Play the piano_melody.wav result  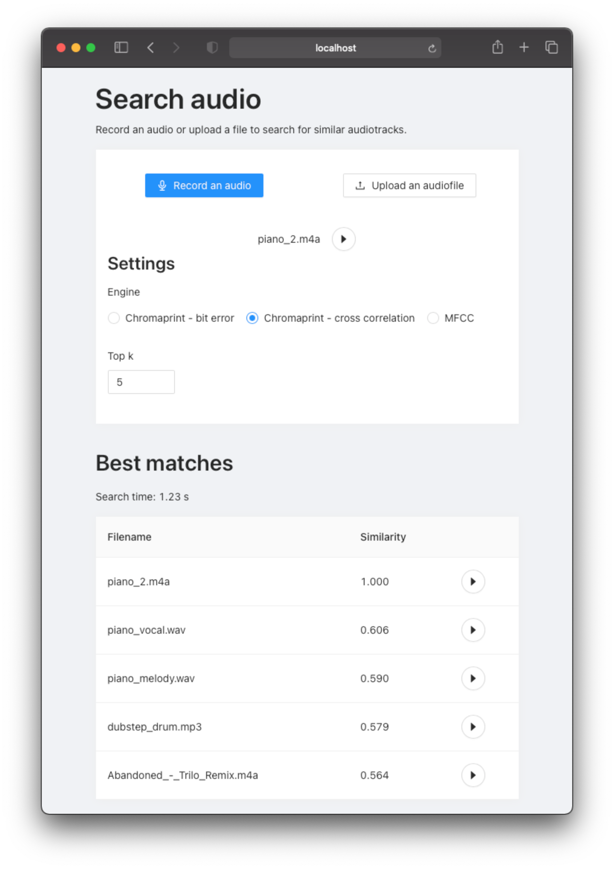click(x=473, y=678)
